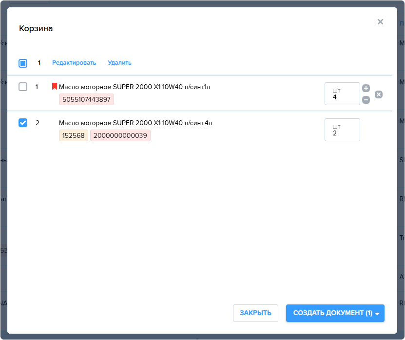Click the Удалить link

(x=119, y=63)
